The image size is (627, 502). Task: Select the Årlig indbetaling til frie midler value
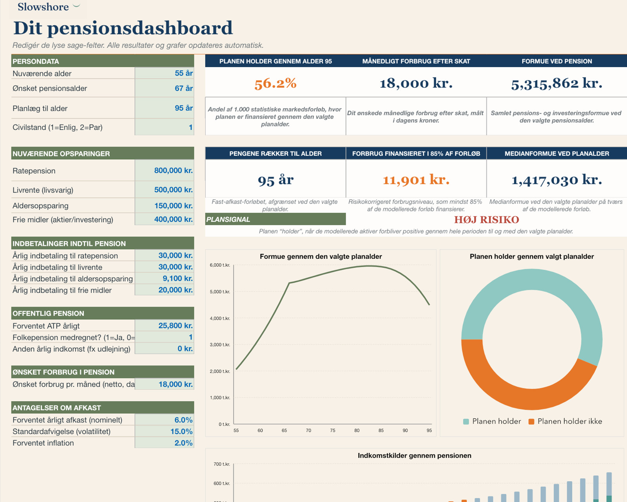165,290
